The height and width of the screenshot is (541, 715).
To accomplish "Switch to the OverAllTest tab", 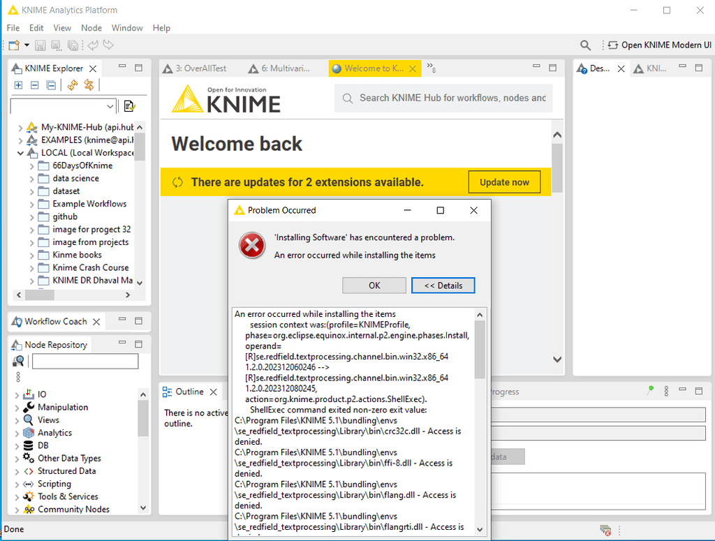I will click(x=199, y=68).
